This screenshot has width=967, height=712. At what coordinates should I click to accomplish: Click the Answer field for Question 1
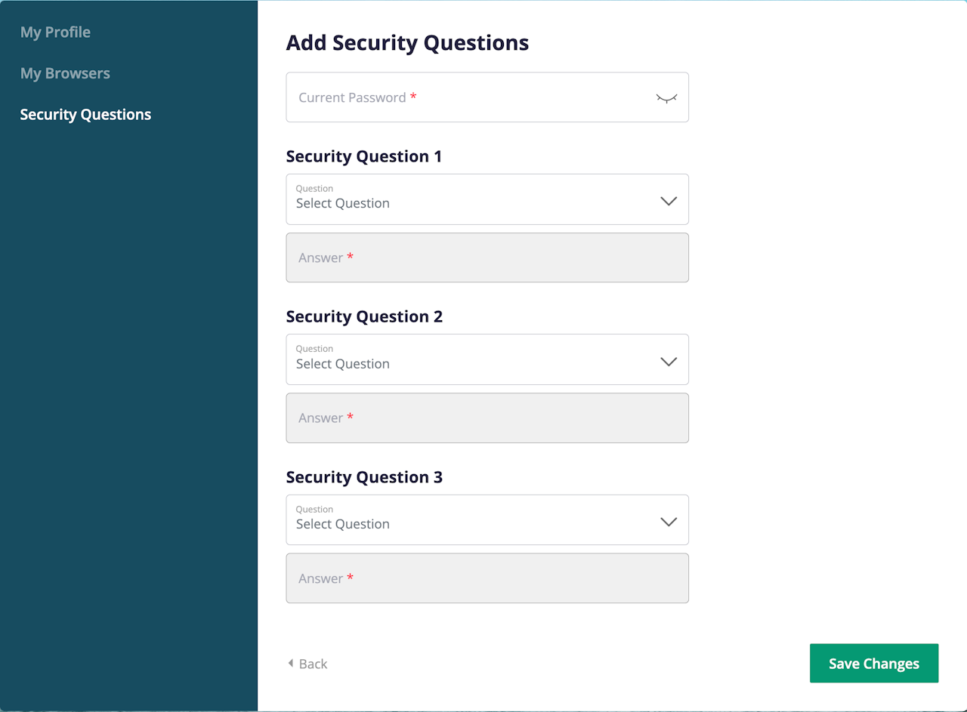487,257
